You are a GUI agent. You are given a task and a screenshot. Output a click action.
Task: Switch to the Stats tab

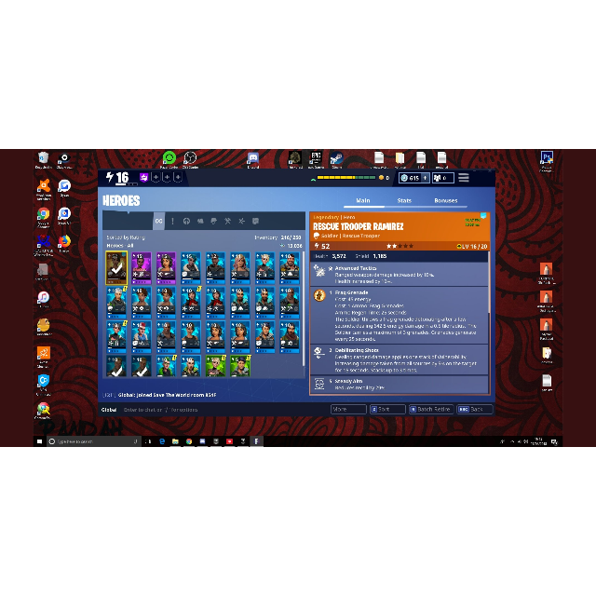coord(404,200)
